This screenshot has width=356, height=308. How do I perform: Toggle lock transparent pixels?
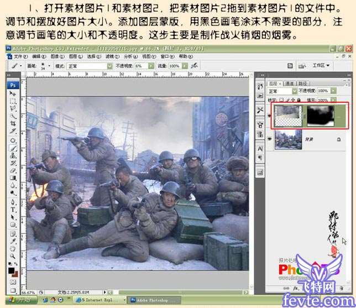[281, 100]
